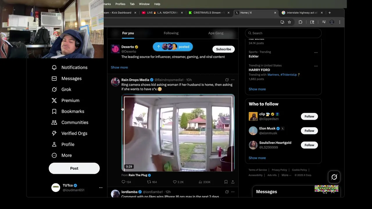Open Chrome extensions puzzle icon

301,22
